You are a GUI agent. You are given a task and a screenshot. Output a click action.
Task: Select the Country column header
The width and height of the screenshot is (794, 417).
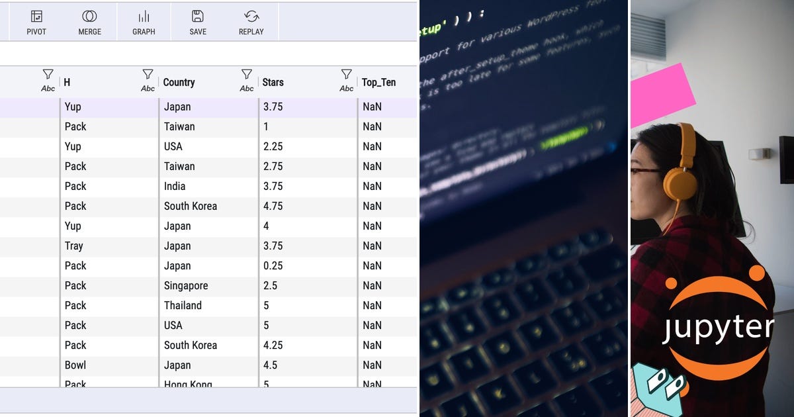pyautogui.click(x=179, y=82)
